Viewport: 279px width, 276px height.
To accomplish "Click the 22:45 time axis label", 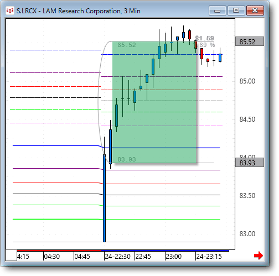I will (x=143, y=256).
